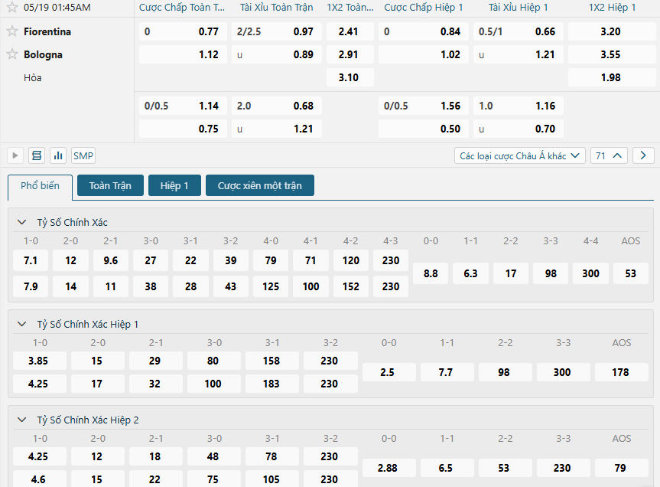This screenshot has height=487, width=660.
Task: Open the scoreboard list icon
Action: tap(37, 155)
